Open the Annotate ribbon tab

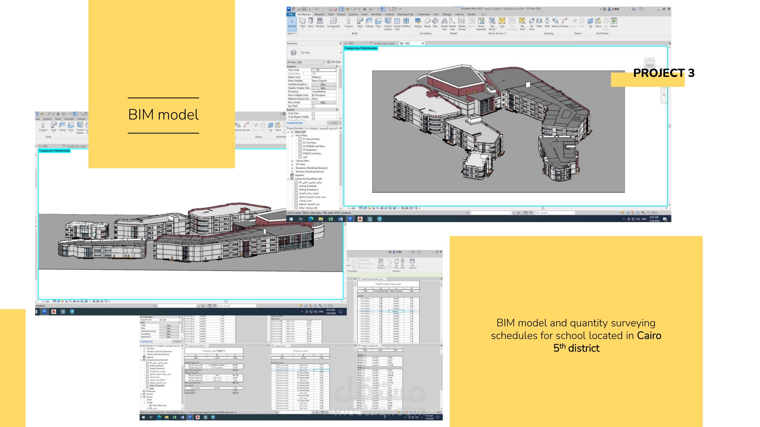click(376, 14)
